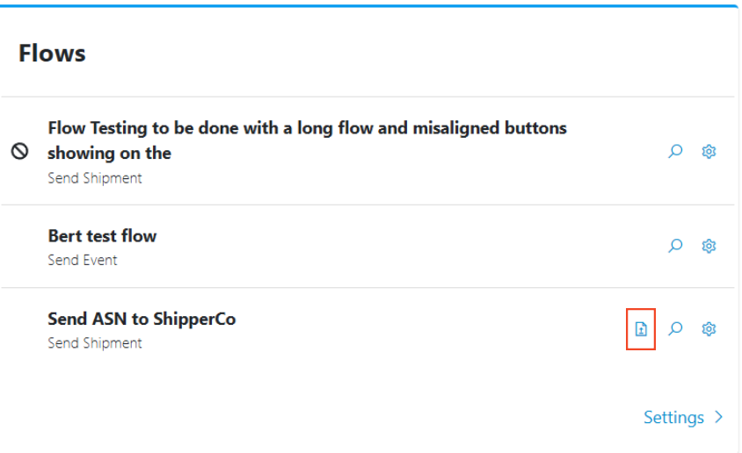The height and width of the screenshot is (453, 742).
Task: Open the Send ASN to ShipperCo flow title
Action: point(142,319)
